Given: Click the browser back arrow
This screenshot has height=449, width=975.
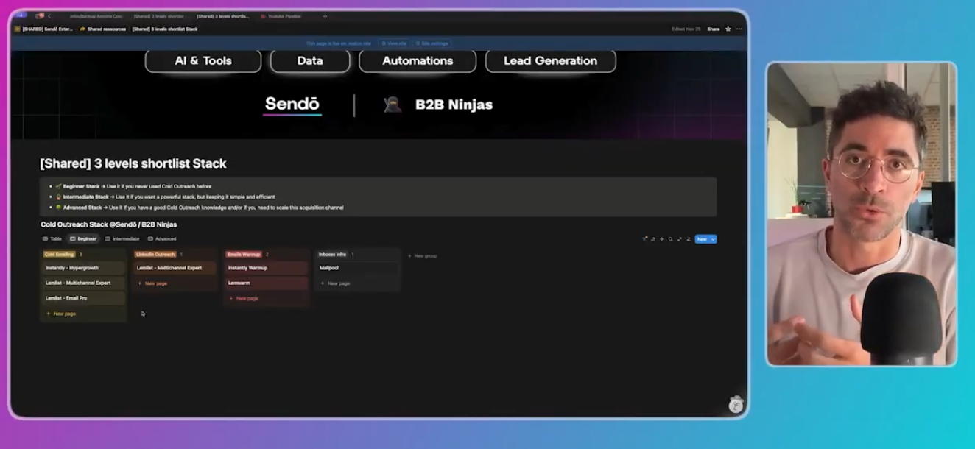Looking at the screenshot, I should point(49,16).
